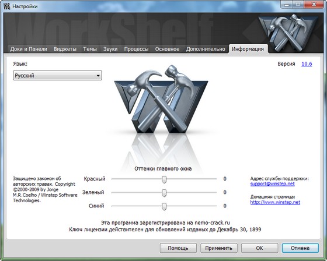Screen dimensions: 327x261
Task: Click the Красный value 0
Action: point(225,179)
